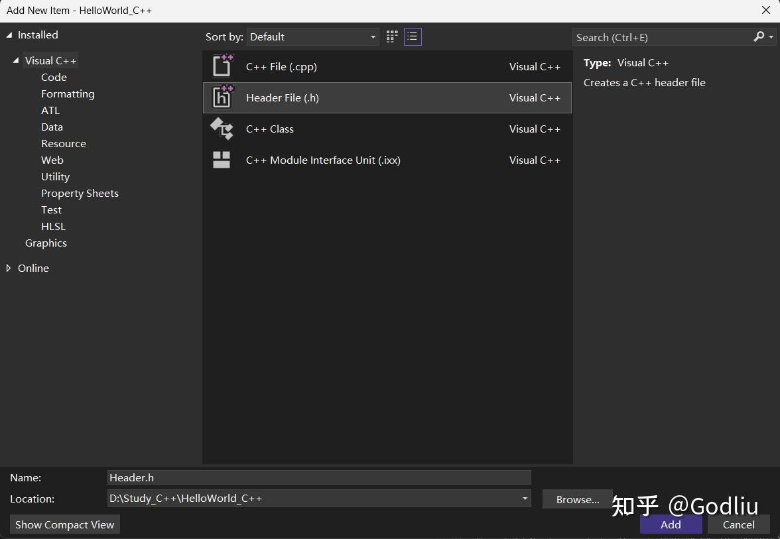Click inside the Name text field

318,477
